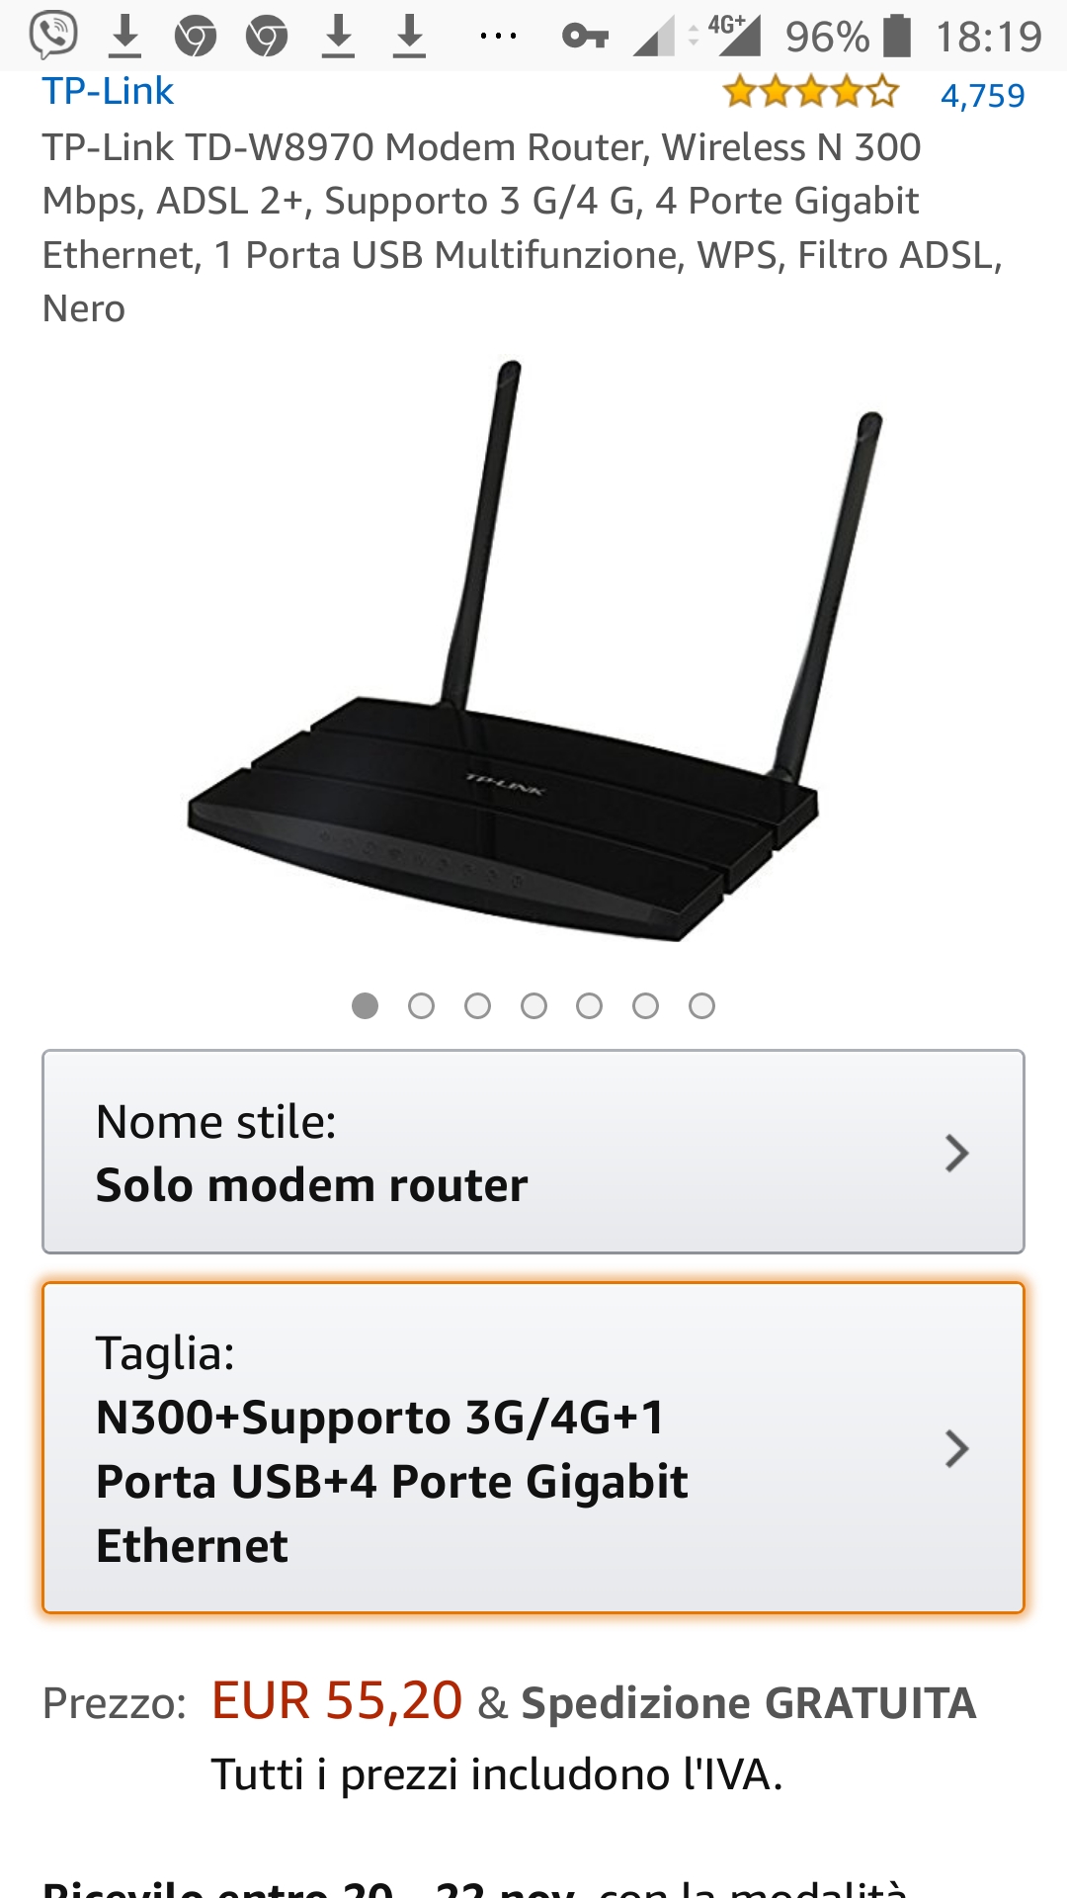Tap the first download arrow notification icon
This screenshot has height=1898, width=1067.
(x=124, y=37)
